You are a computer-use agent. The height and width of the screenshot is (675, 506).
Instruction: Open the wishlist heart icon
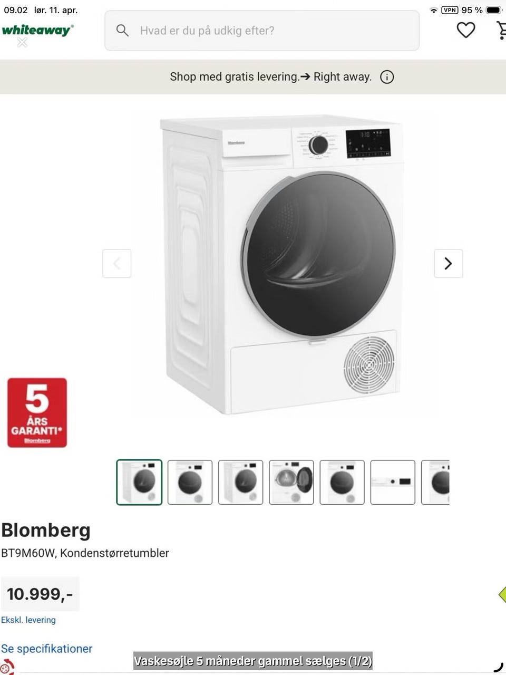click(465, 30)
